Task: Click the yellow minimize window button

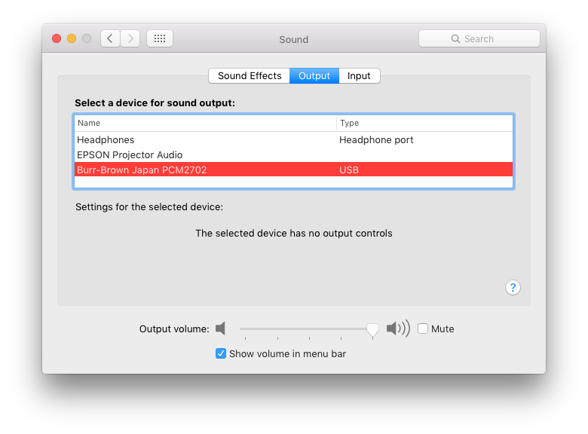Action: pos(72,38)
